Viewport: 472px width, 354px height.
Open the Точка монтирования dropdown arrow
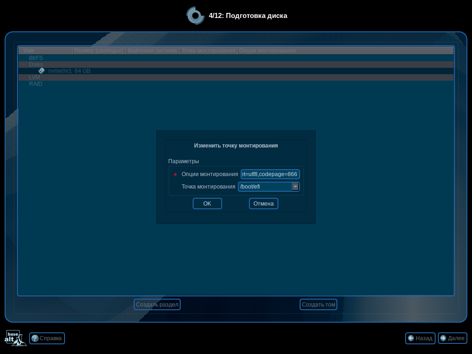[295, 186]
